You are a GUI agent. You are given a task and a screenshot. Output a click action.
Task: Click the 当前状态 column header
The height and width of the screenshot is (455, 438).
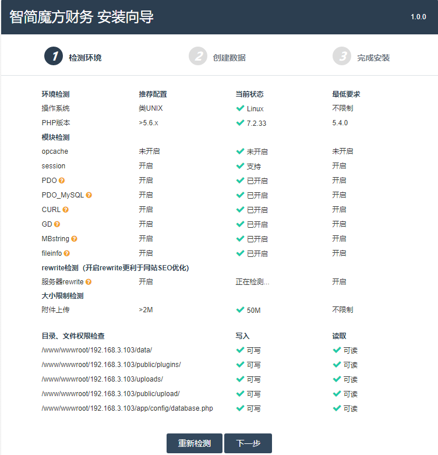point(249,94)
